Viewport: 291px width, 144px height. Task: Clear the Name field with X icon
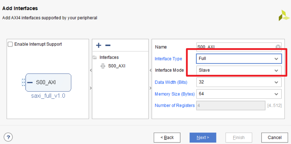pyautogui.click(x=278, y=47)
